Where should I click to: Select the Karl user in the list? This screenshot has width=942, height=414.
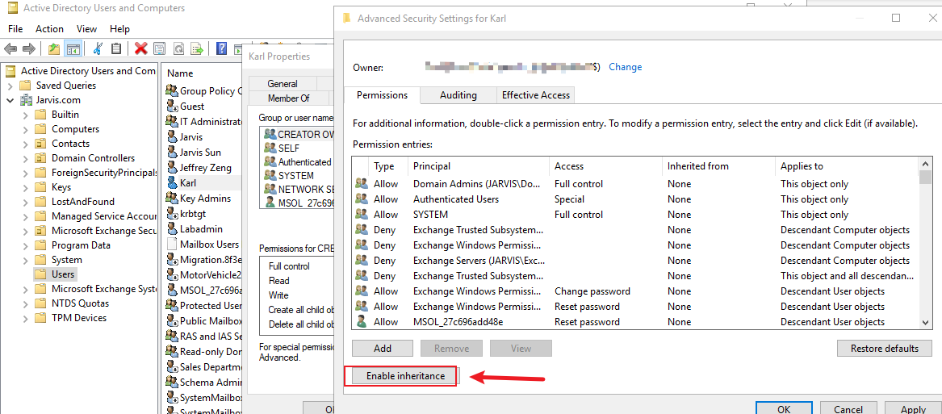188,182
